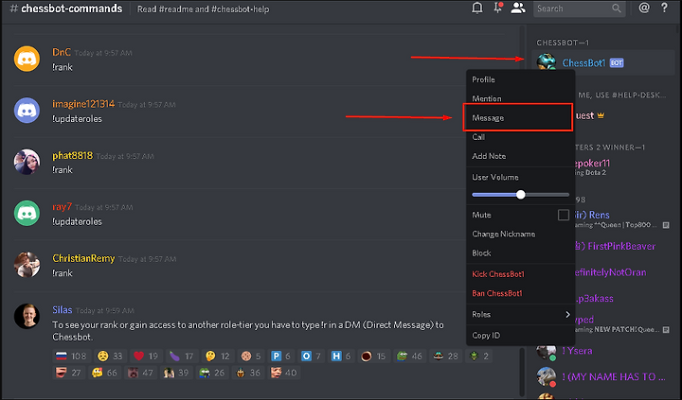682x400 pixels.
Task: Open recent mentions @ icon
Action: click(644, 8)
